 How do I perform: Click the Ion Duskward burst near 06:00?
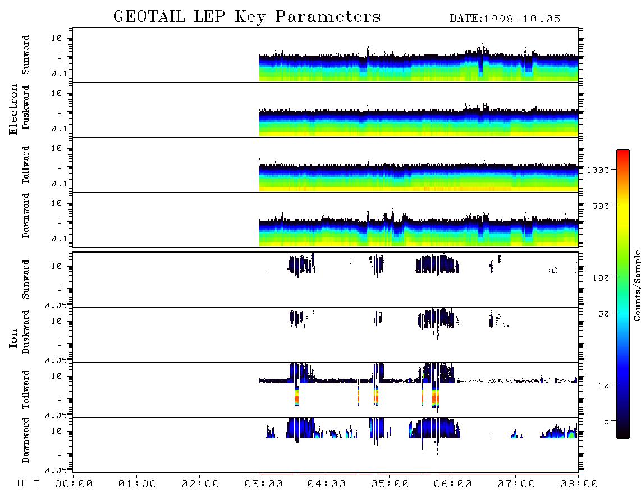click(x=437, y=319)
